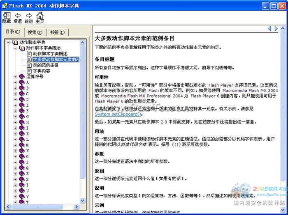Open the System.setClipboard() link
This screenshot has width=288, height=215.
[118, 114]
